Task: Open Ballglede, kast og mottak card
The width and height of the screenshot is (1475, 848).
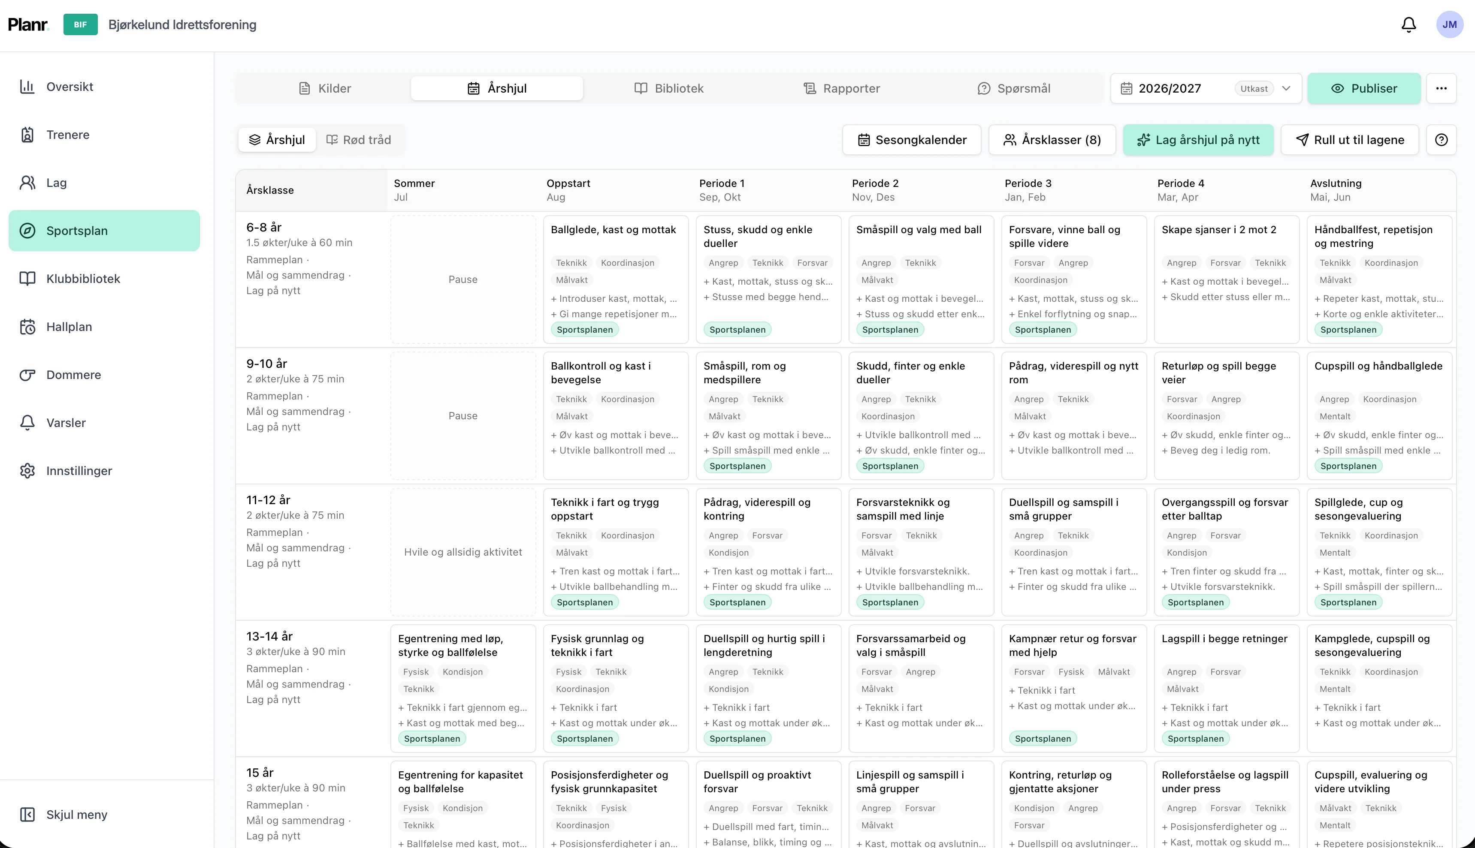Action: click(x=615, y=280)
